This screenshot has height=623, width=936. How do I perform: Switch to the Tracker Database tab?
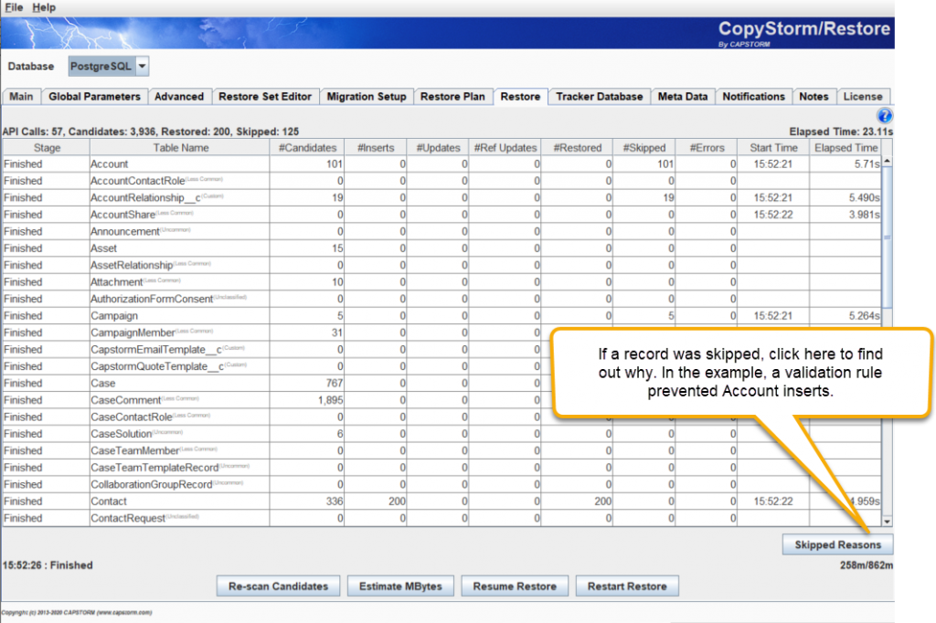[x=600, y=97]
